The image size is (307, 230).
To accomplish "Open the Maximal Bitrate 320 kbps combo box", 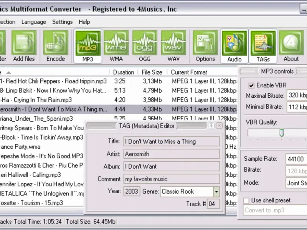I will click(x=297, y=95).
